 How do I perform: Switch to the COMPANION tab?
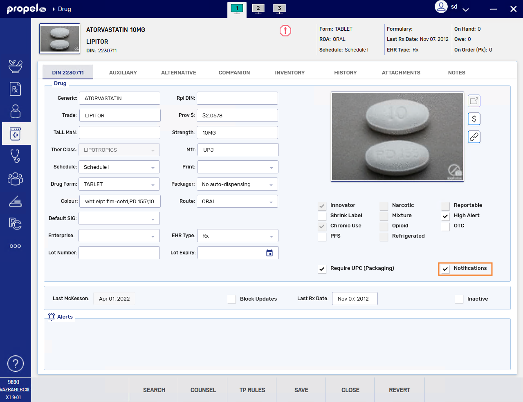coord(234,72)
